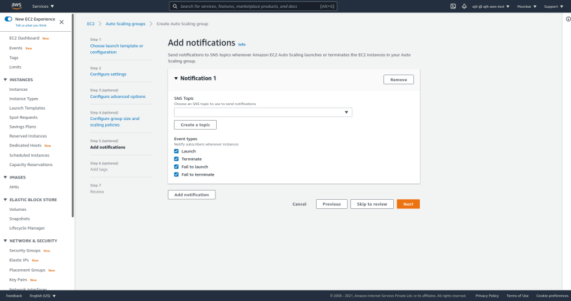The height and width of the screenshot is (301, 571).
Task: Click Create a topic button
Action: click(x=195, y=125)
